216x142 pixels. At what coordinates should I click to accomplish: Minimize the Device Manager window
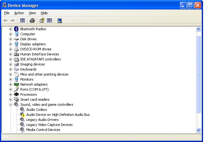(x=183, y=5)
